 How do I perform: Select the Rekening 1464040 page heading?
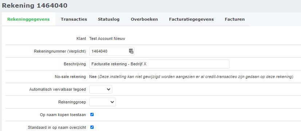pos(35,5)
